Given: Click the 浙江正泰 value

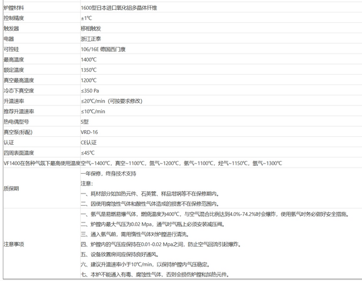Looking at the screenshot, I should [91, 39].
